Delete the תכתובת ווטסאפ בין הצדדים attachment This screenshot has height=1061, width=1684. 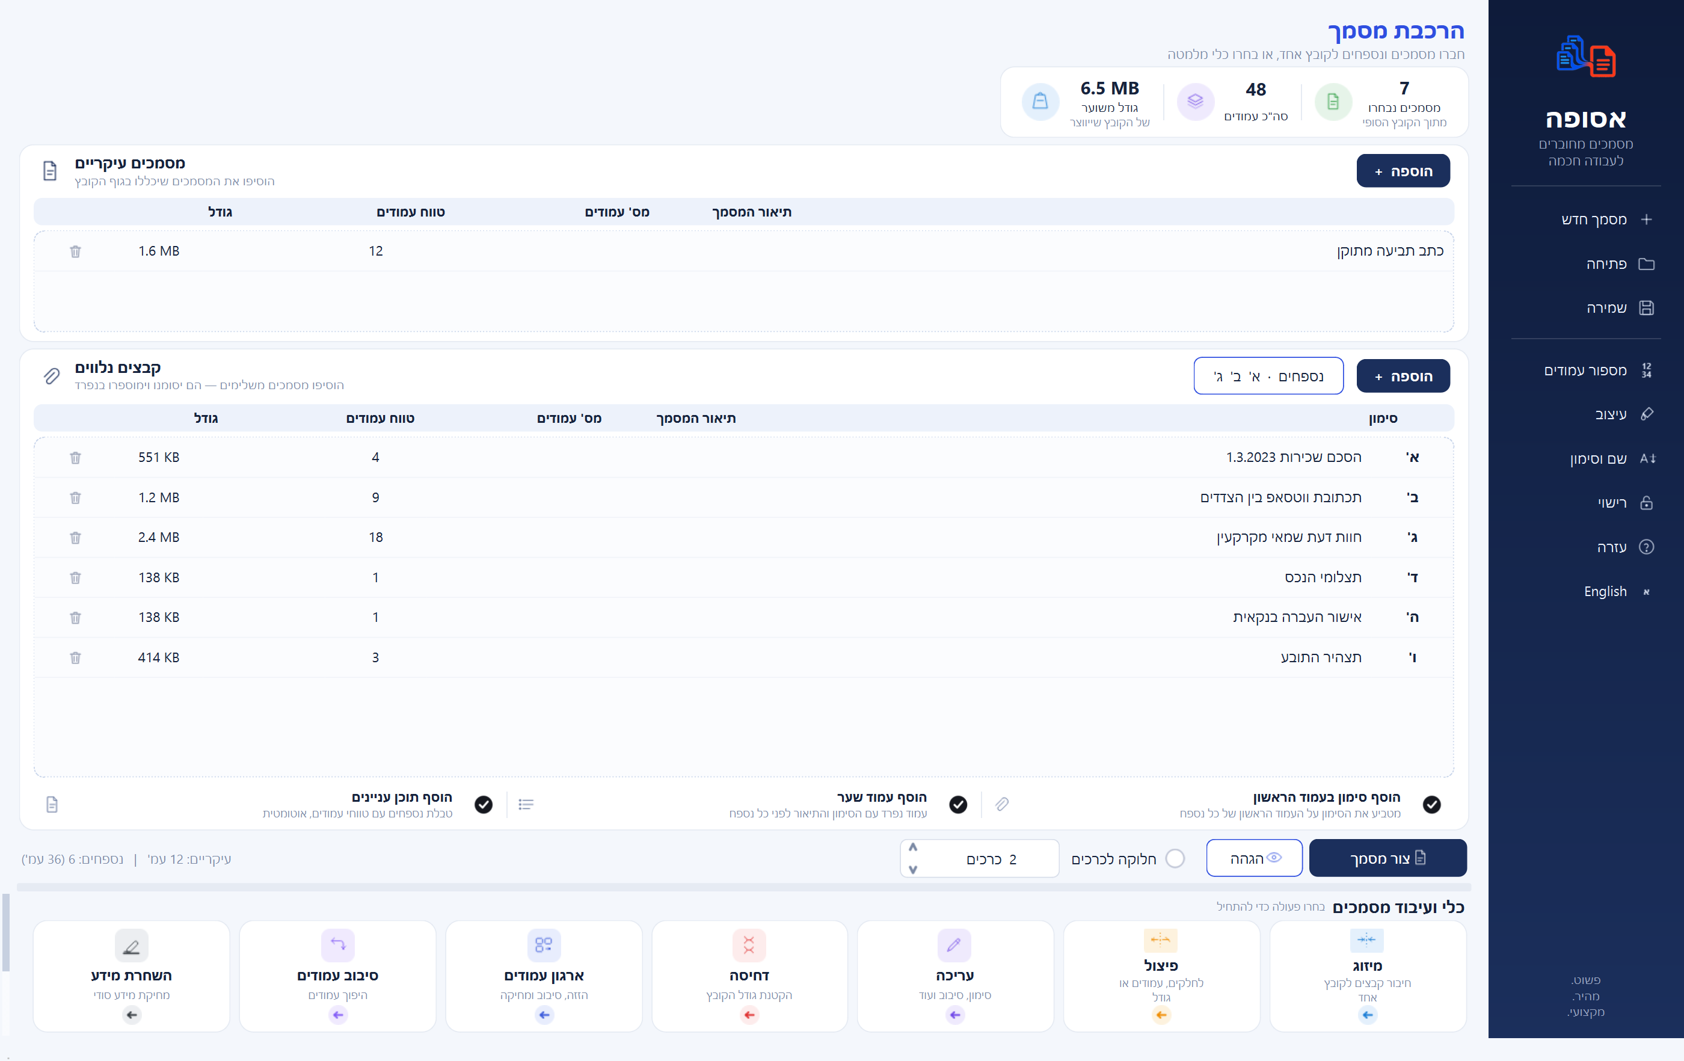[76, 497]
